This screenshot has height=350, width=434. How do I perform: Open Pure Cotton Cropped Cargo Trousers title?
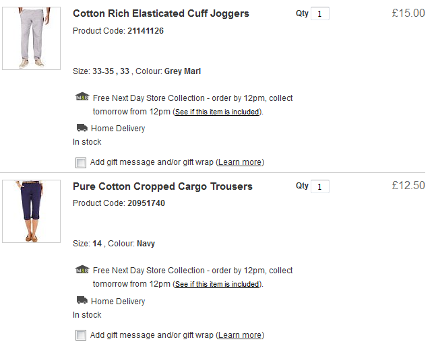[162, 186]
